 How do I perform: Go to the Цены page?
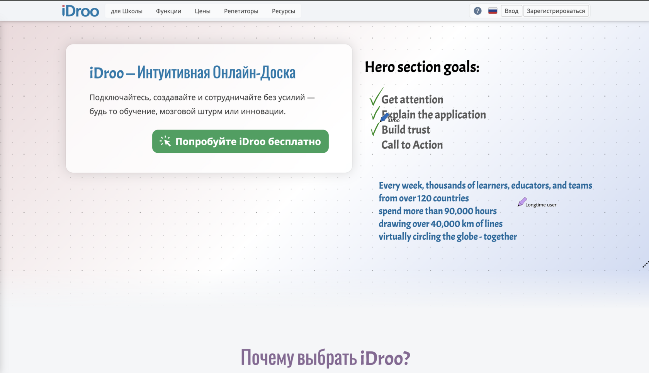(202, 11)
